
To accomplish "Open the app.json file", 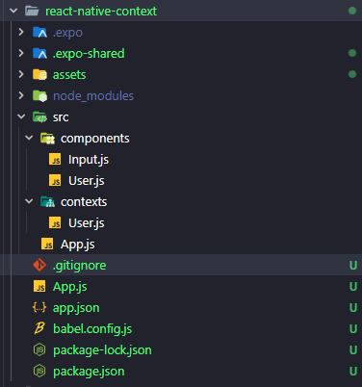I will (x=76, y=308).
